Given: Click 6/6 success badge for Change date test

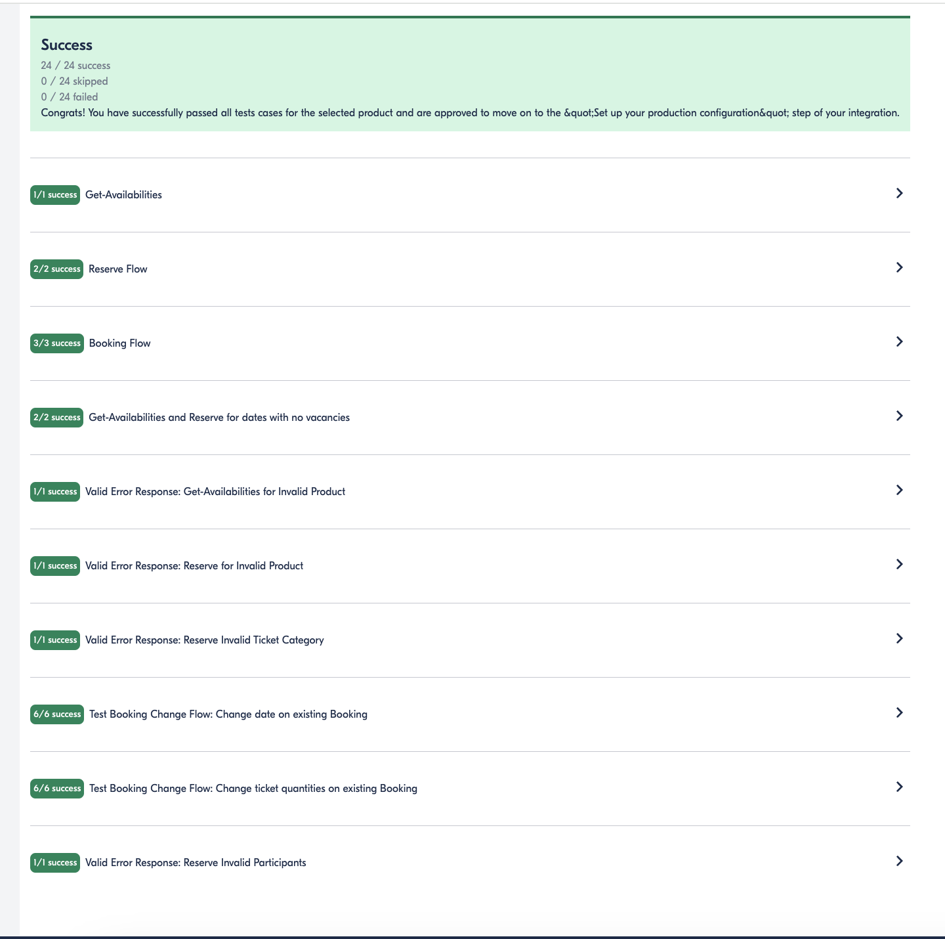Looking at the screenshot, I should coord(57,714).
